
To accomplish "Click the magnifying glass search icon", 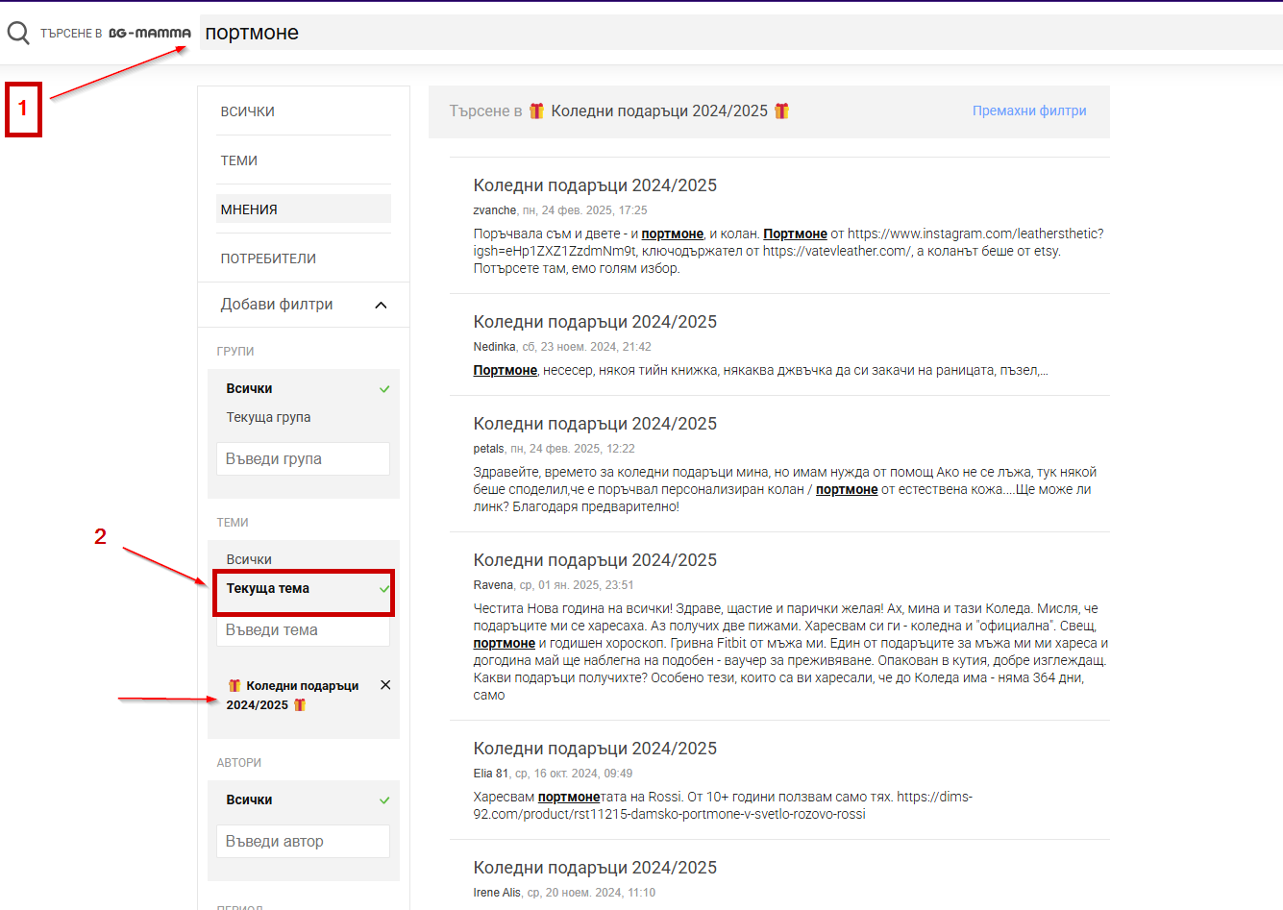I will 18,34.
